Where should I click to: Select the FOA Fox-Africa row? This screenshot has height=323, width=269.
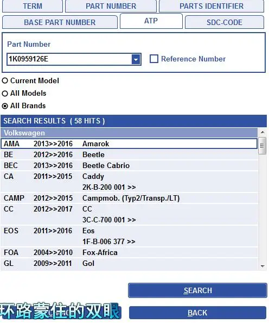click(129, 252)
